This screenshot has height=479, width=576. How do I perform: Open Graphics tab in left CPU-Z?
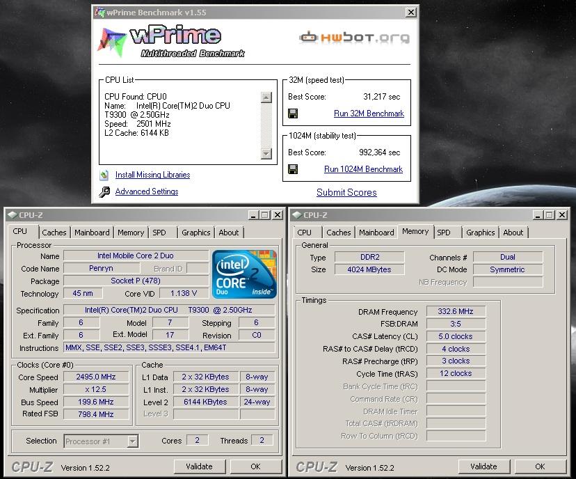[x=195, y=233]
